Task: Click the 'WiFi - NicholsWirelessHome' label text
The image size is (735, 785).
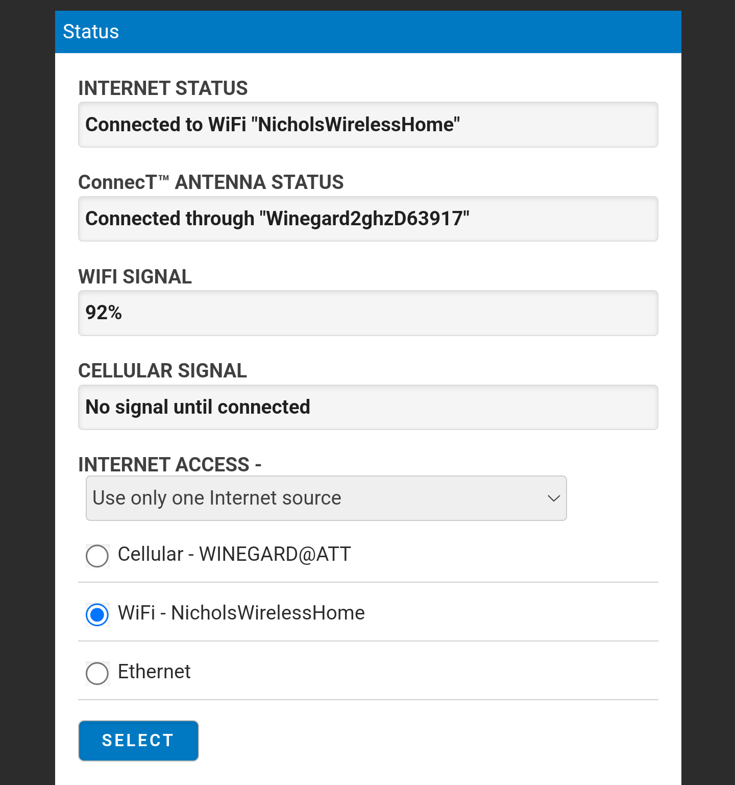Action: (241, 613)
